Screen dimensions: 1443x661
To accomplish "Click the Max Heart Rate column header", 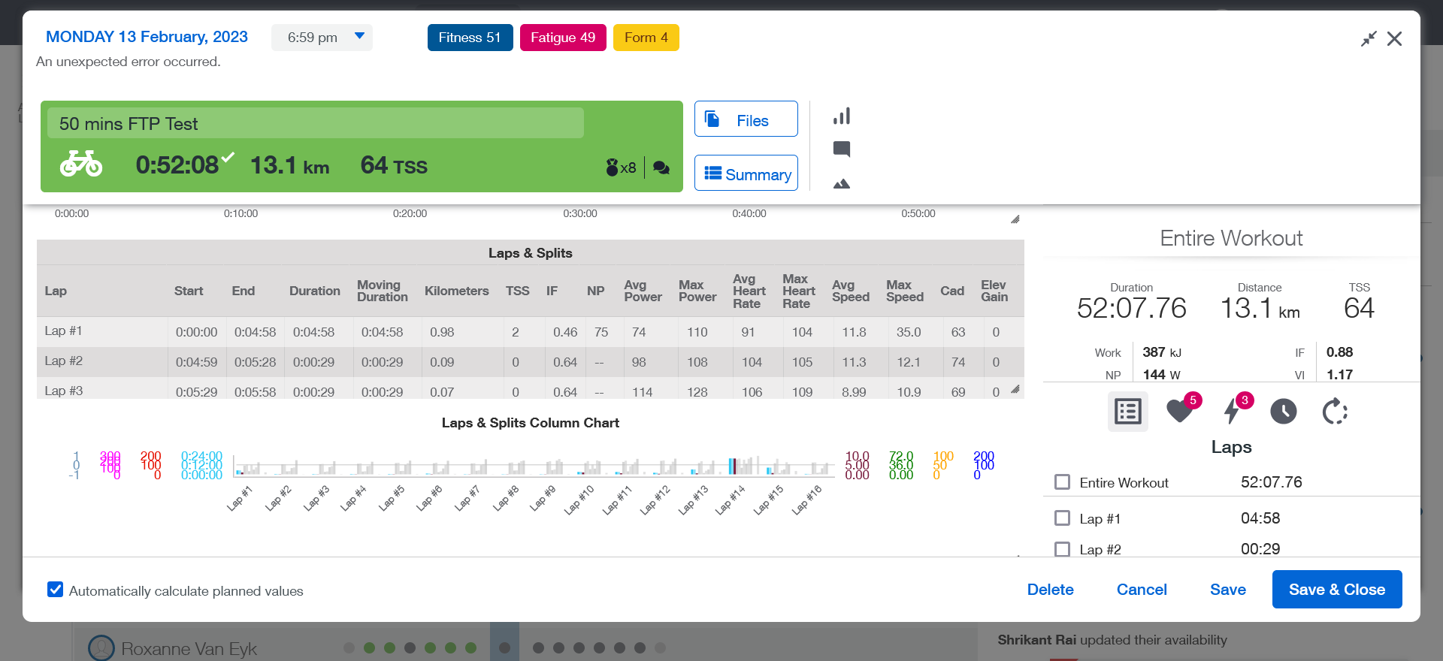I will [x=798, y=291].
